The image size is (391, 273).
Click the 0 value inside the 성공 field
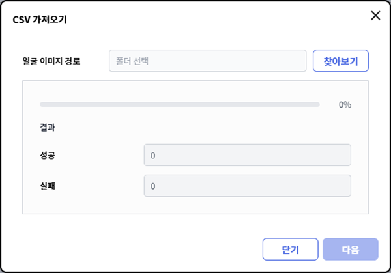pos(153,156)
